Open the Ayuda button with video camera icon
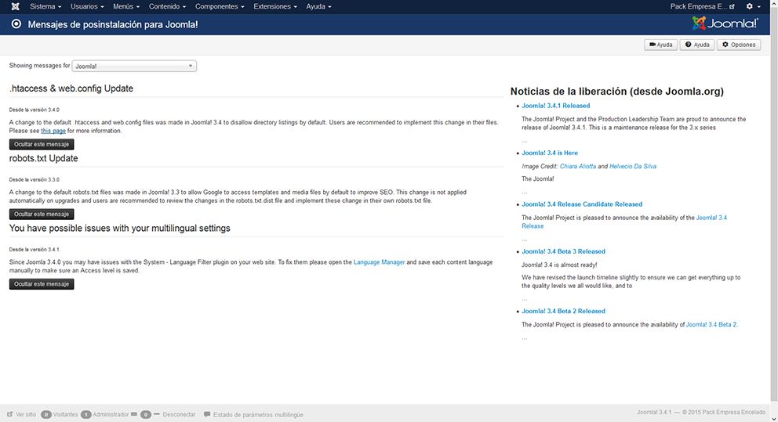Screen dimensions: 778x422 (x=660, y=45)
